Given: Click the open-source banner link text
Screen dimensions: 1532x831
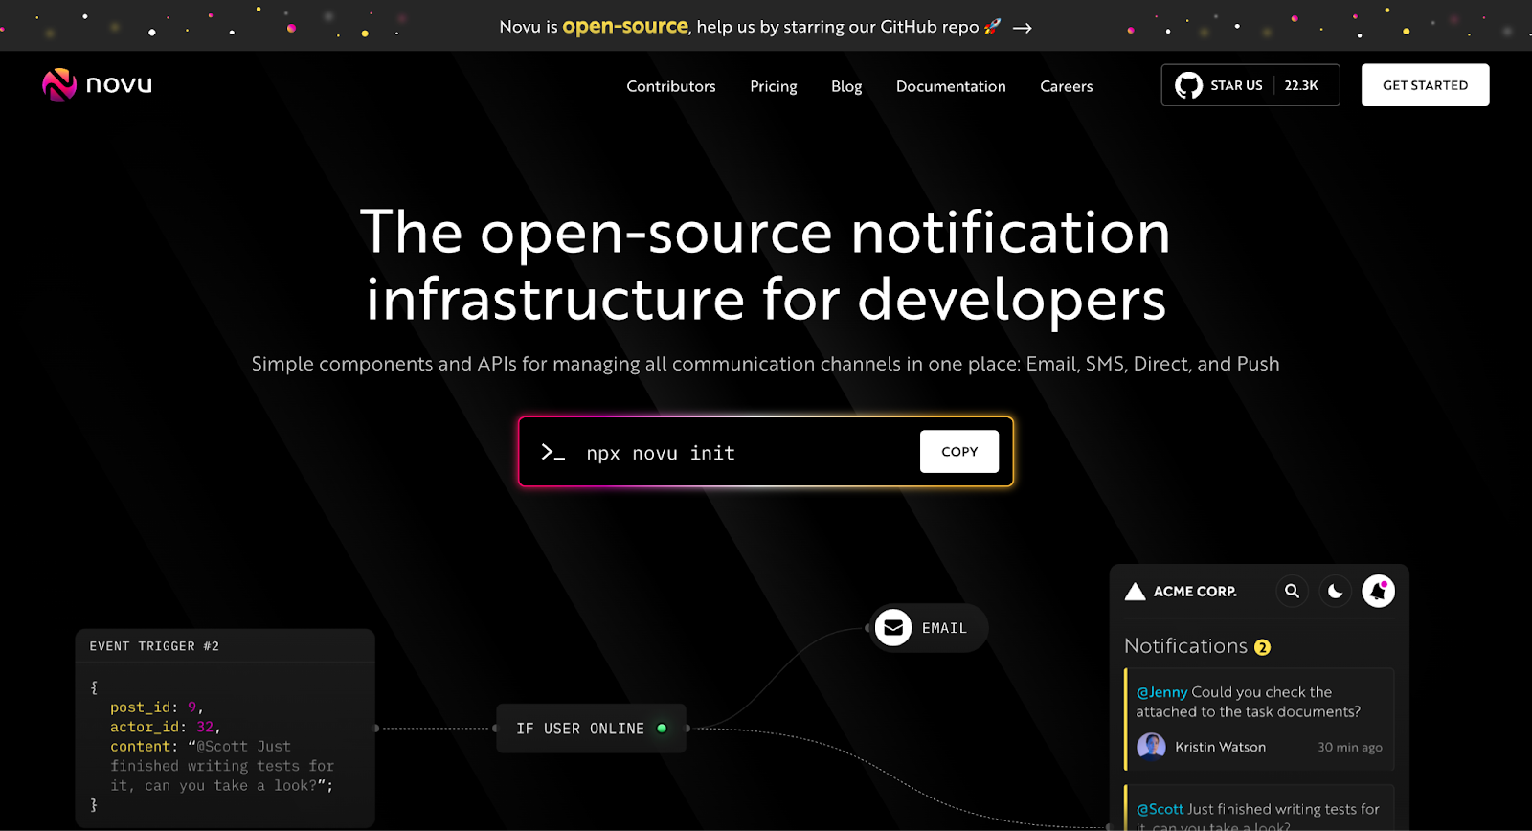Looking at the screenshot, I should point(624,27).
